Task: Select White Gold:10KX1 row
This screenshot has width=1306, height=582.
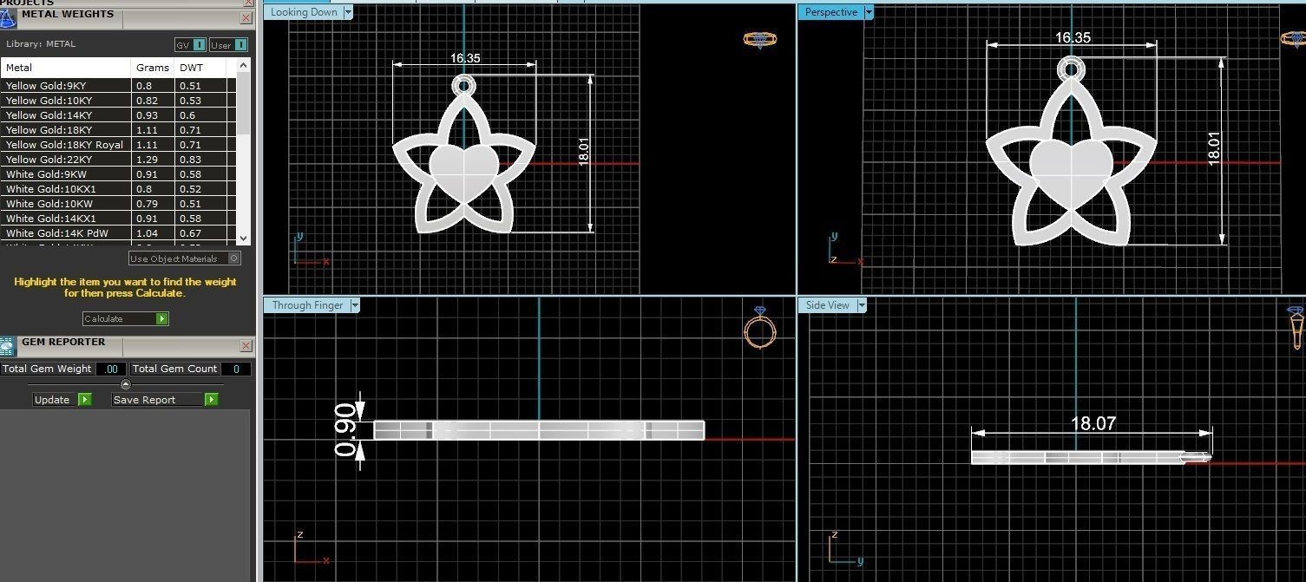Action: (118, 189)
